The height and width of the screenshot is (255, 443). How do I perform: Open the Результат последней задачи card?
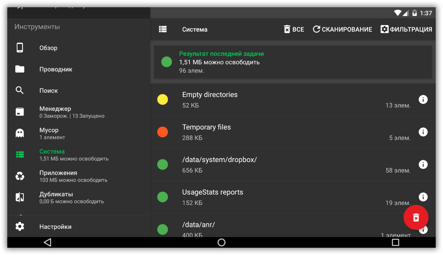tap(293, 62)
